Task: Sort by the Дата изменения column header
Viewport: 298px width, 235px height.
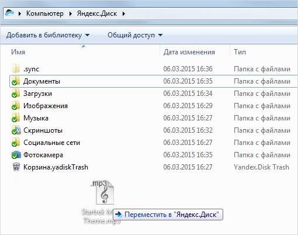Action: 195,52
